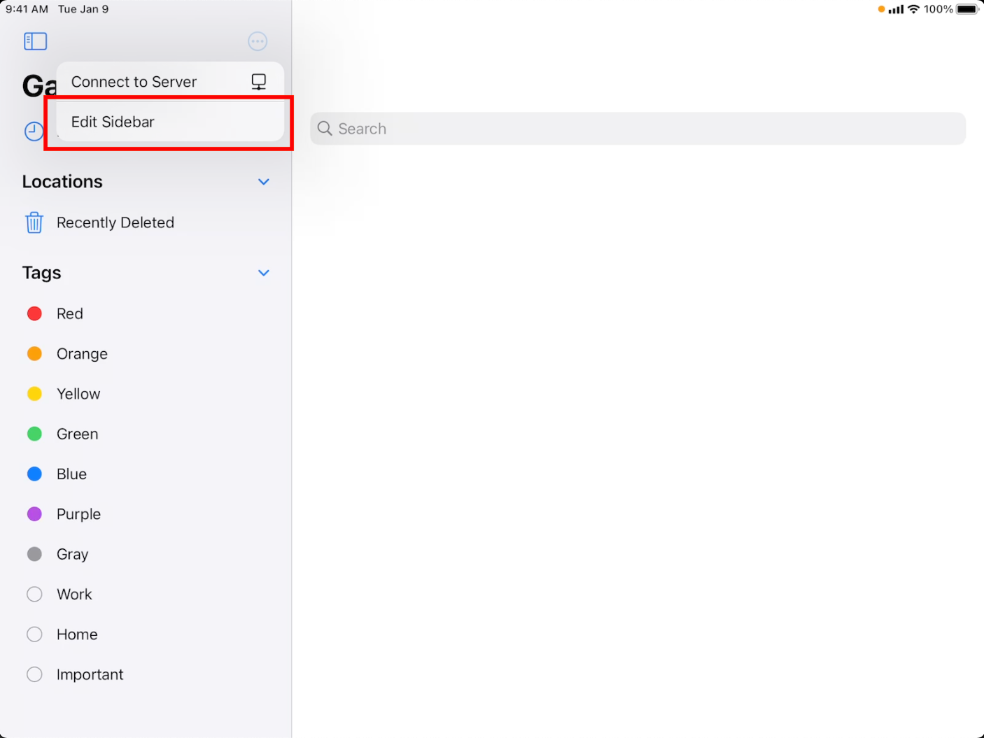Select the Important tag circle
984x738 pixels.
click(34, 674)
